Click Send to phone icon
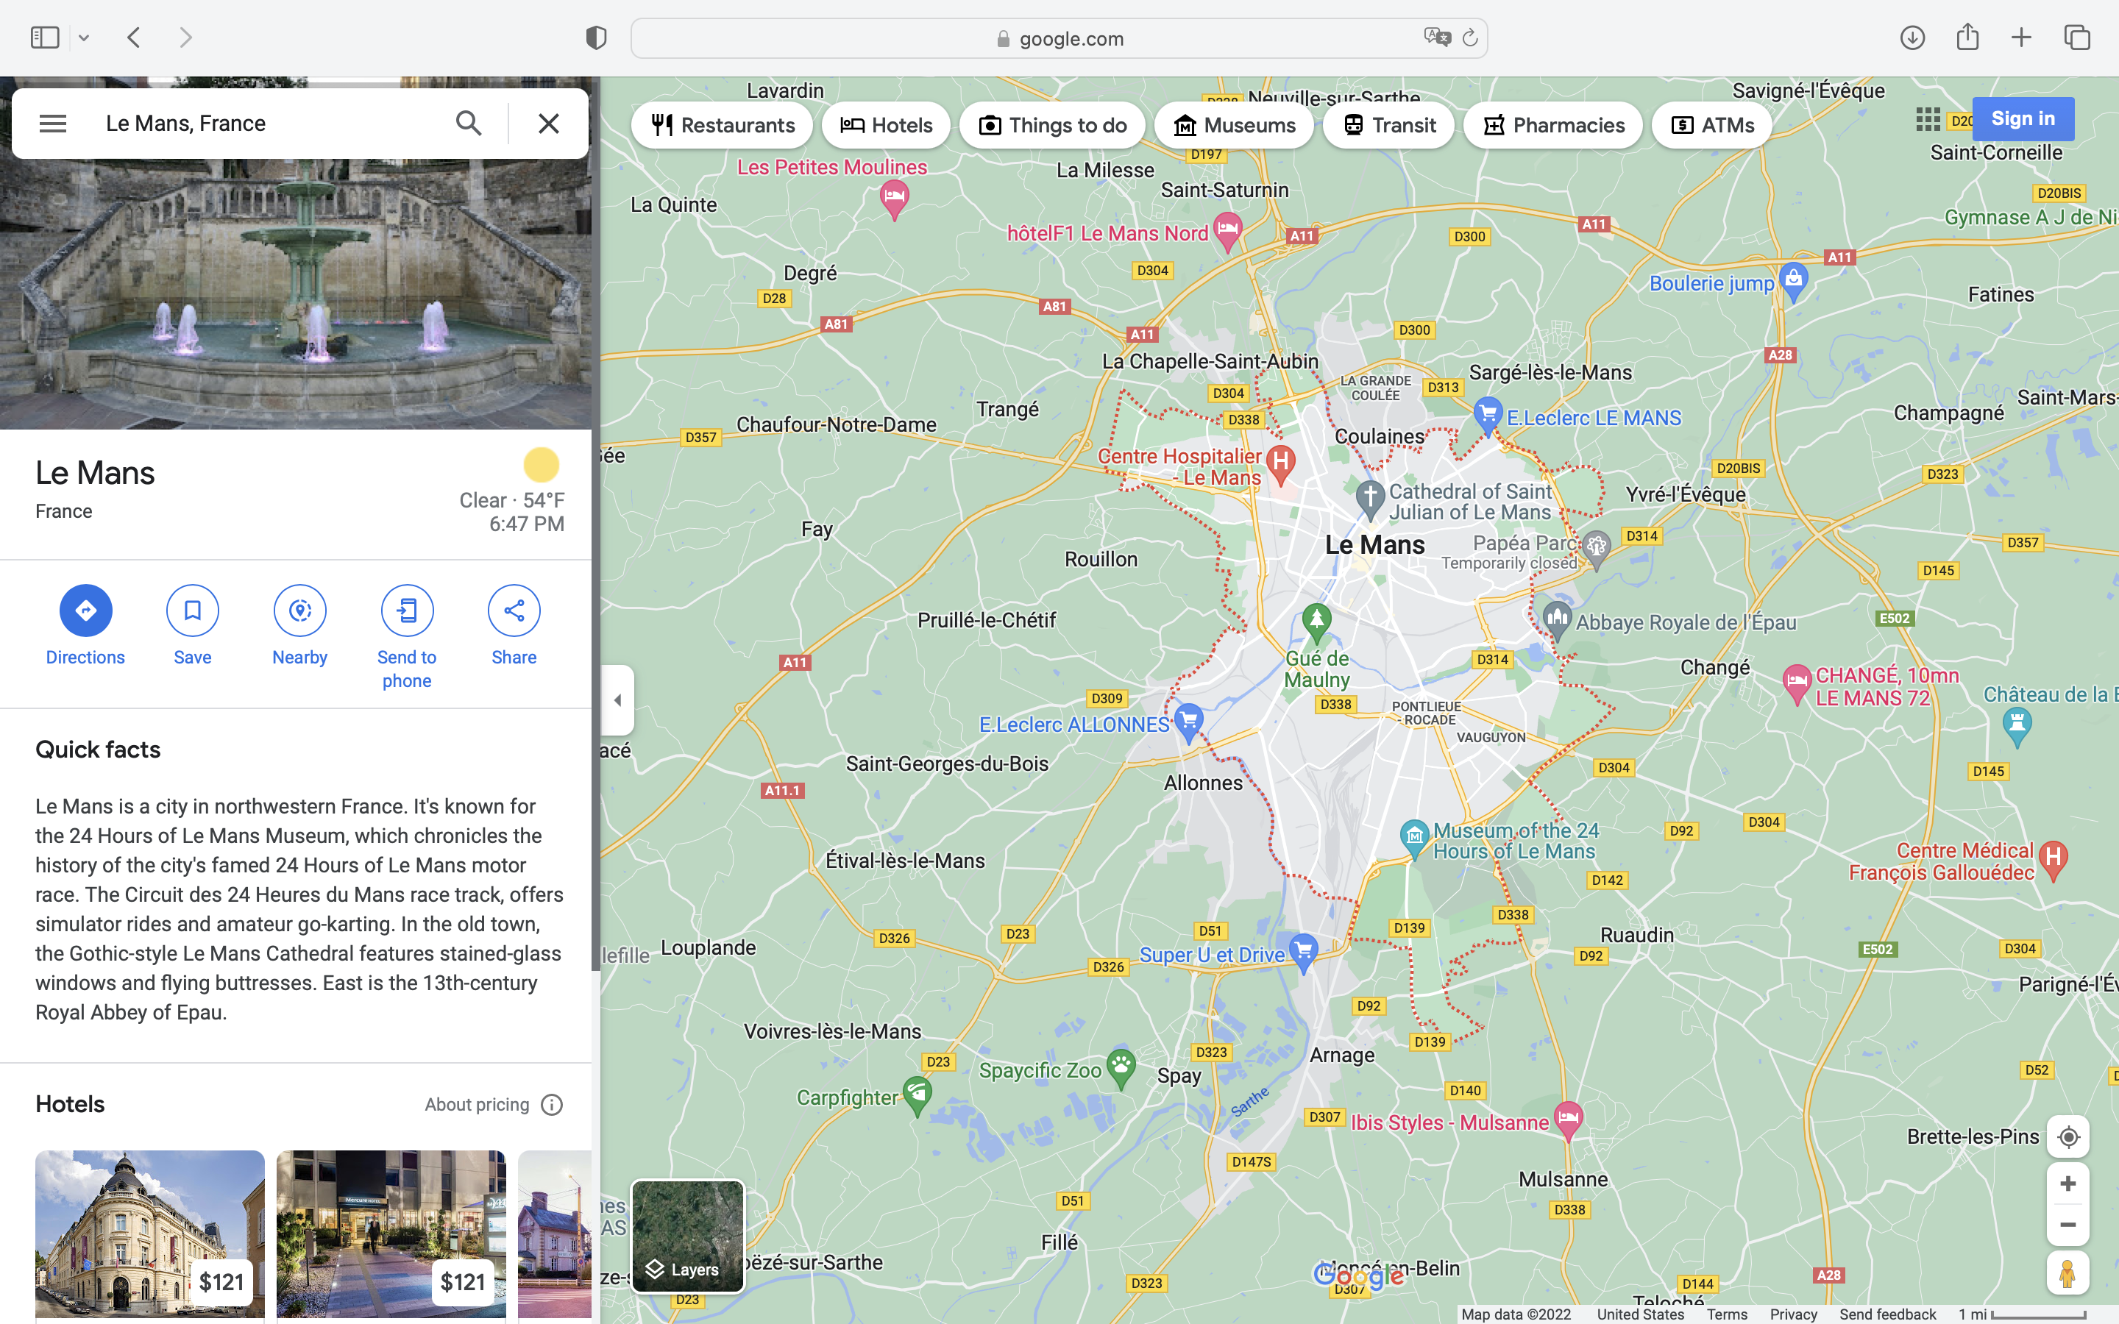Viewport: 2119px width, 1324px height. [407, 611]
